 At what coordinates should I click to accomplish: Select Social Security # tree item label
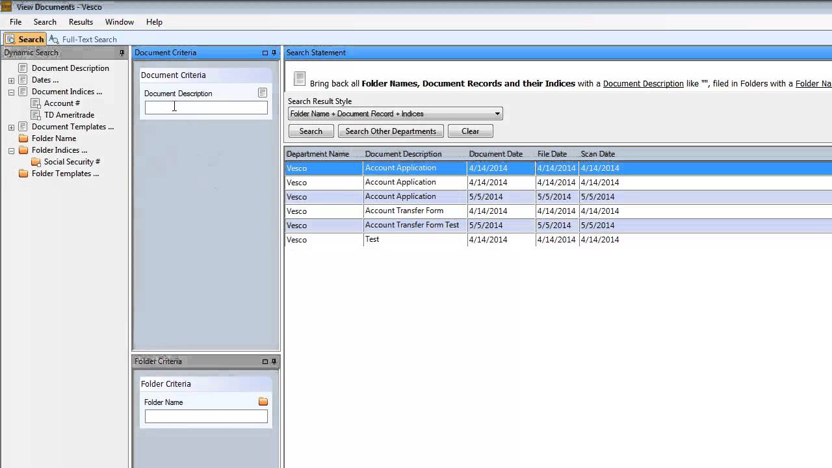click(72, 162)
